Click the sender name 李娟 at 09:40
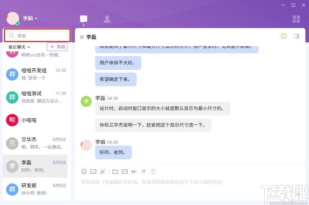The image size is (309, 205). (100, 142)
